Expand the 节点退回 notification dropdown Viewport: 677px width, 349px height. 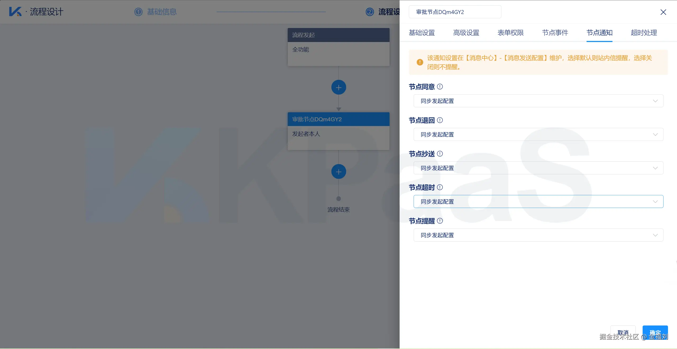pos(538,134)
